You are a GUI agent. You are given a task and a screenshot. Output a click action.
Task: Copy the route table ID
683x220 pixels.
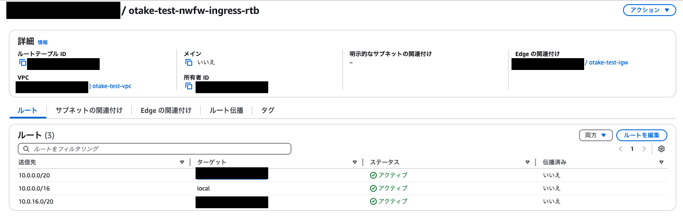[x=23, y=62]
